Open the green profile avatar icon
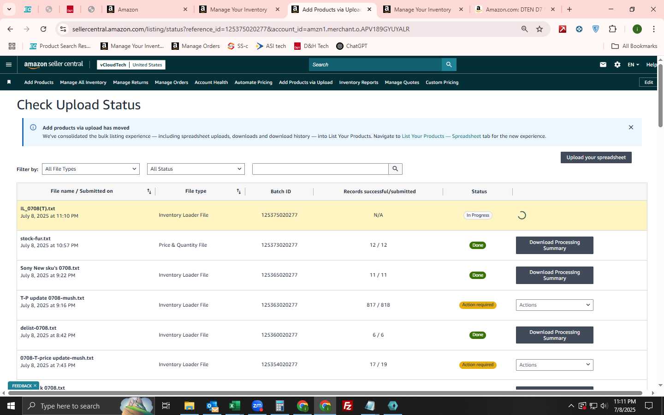Image resolution: width=664 pixels, height=415 pixels. point(637,29)
